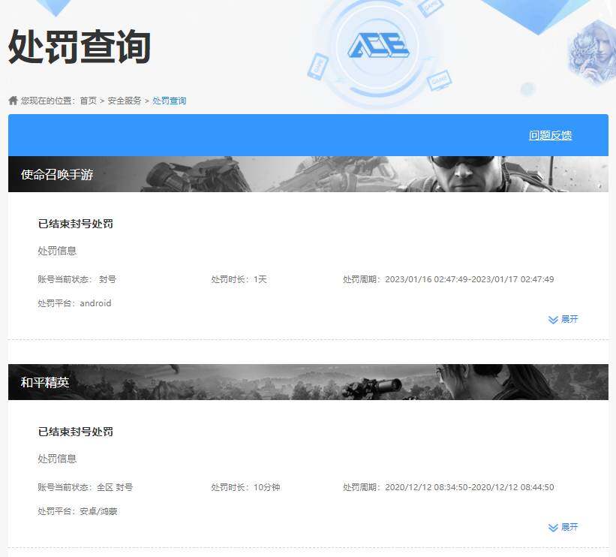Select 已结束封号处罚 heading under 使命召唤手游
The image size is (616, 557).
pos(76,224)
